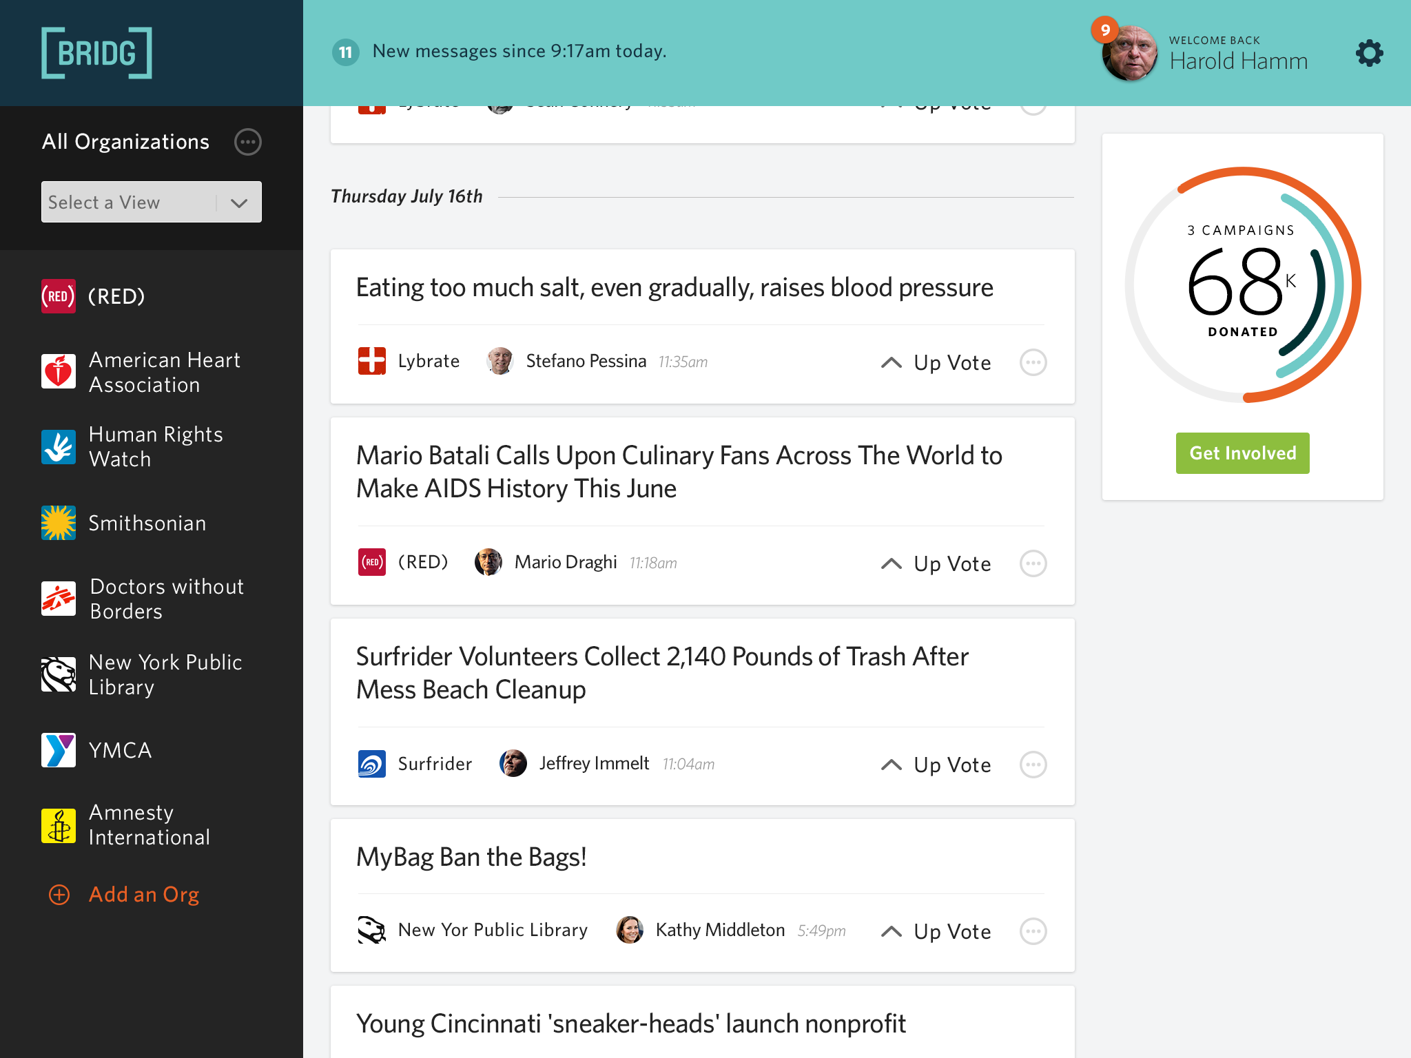Click the YMCA logo icon
Viewport: 1411px width, 1058px height.
59,750
